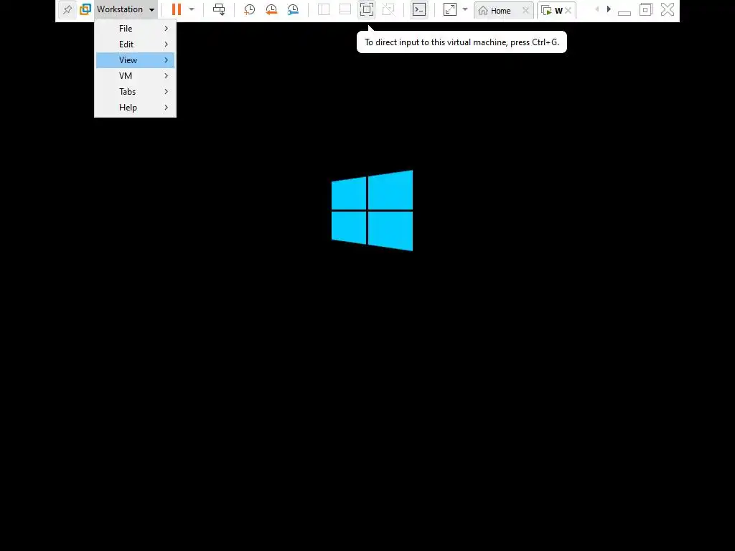Close the Home tab
The image size is (735, 551).
coord(525,11)
